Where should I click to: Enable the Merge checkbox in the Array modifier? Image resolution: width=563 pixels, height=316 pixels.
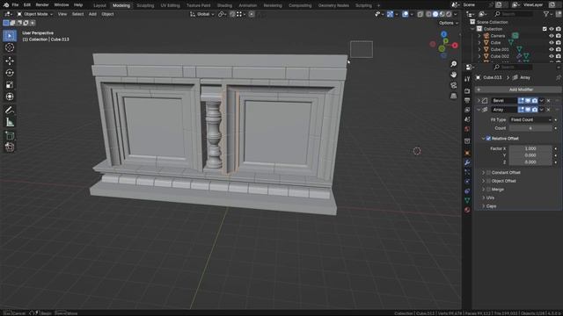(488, 190)
